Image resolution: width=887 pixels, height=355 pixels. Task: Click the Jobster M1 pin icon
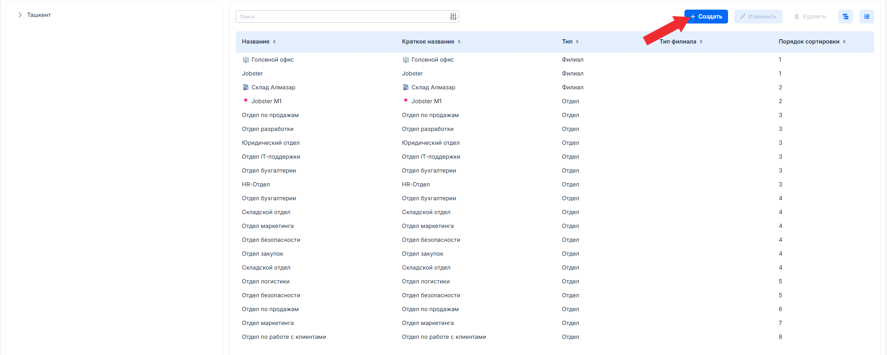pos(245,101)
